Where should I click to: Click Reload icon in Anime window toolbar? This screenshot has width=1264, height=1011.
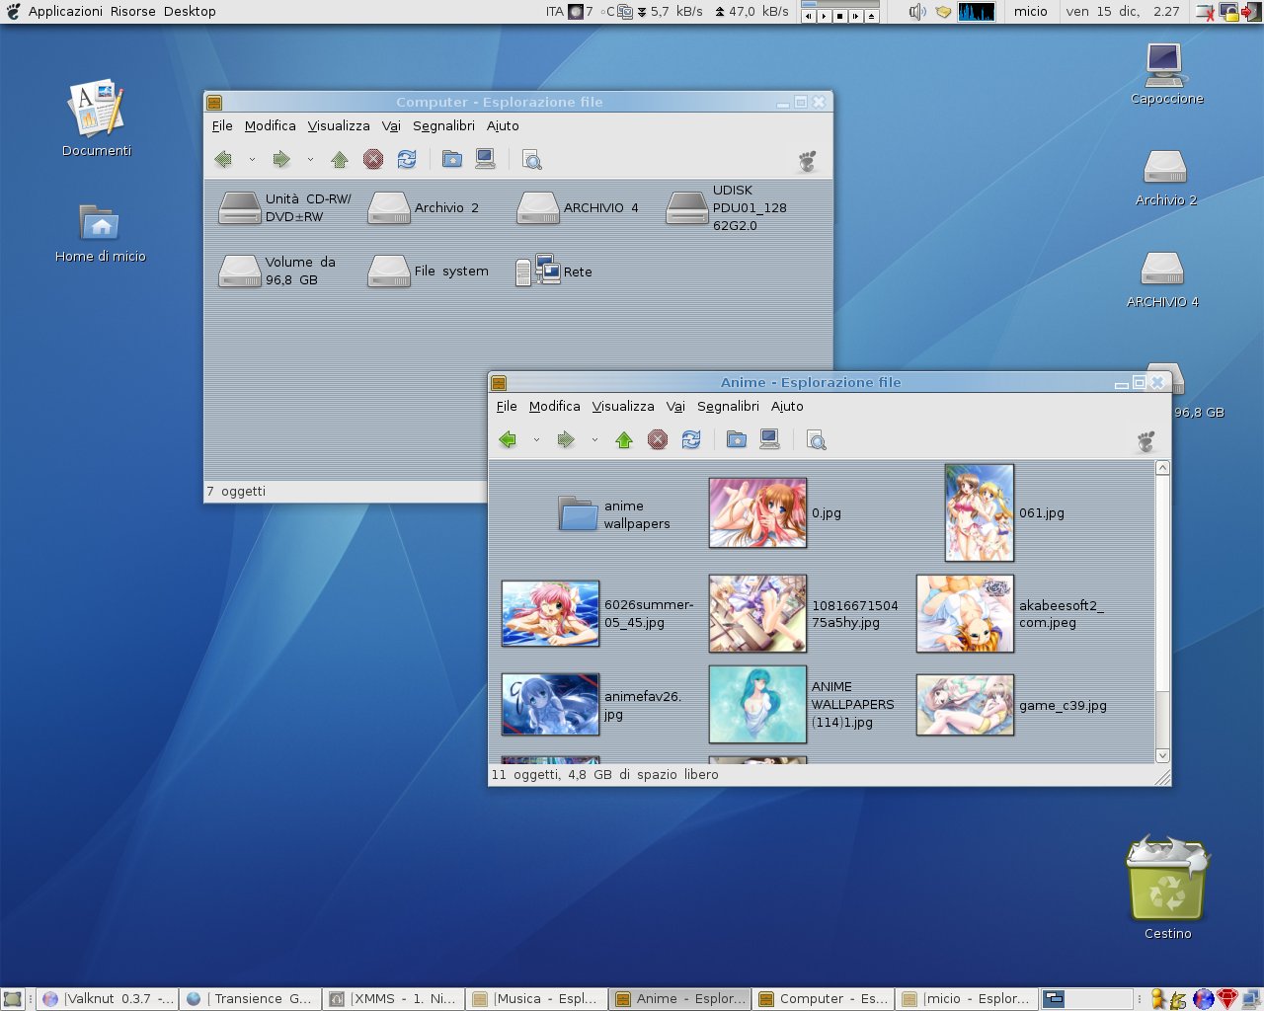tap(691, 439)
